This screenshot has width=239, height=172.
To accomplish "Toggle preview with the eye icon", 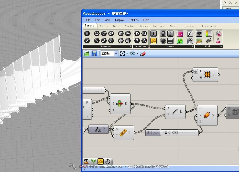I will 133,53.
